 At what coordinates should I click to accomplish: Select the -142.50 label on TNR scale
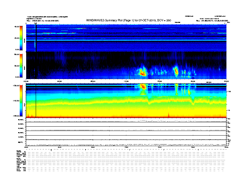(16, 101)
